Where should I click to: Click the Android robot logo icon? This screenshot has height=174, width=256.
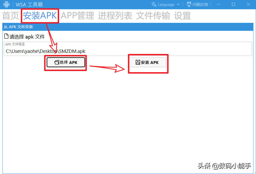6,4
